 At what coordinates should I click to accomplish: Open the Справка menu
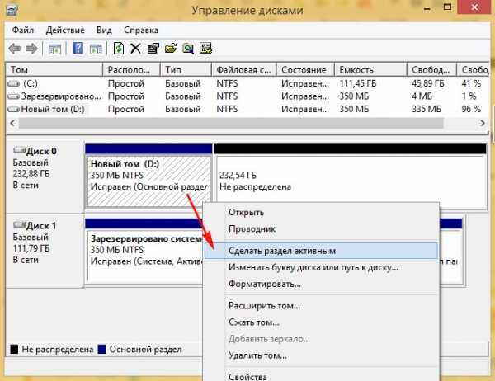[x=141, y=30]
